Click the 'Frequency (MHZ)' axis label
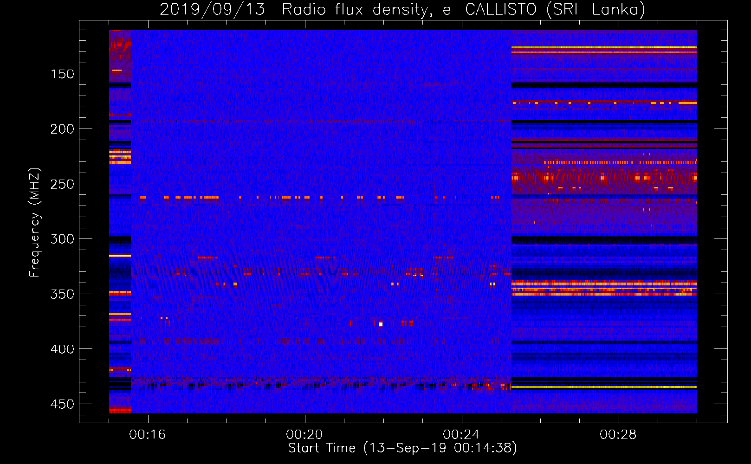Viewport: 751px width, 464px height. (35, 223)
